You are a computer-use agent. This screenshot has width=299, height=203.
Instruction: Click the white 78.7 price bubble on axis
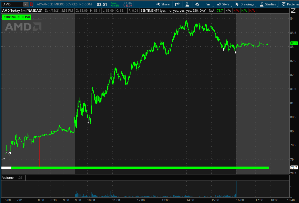294,167
